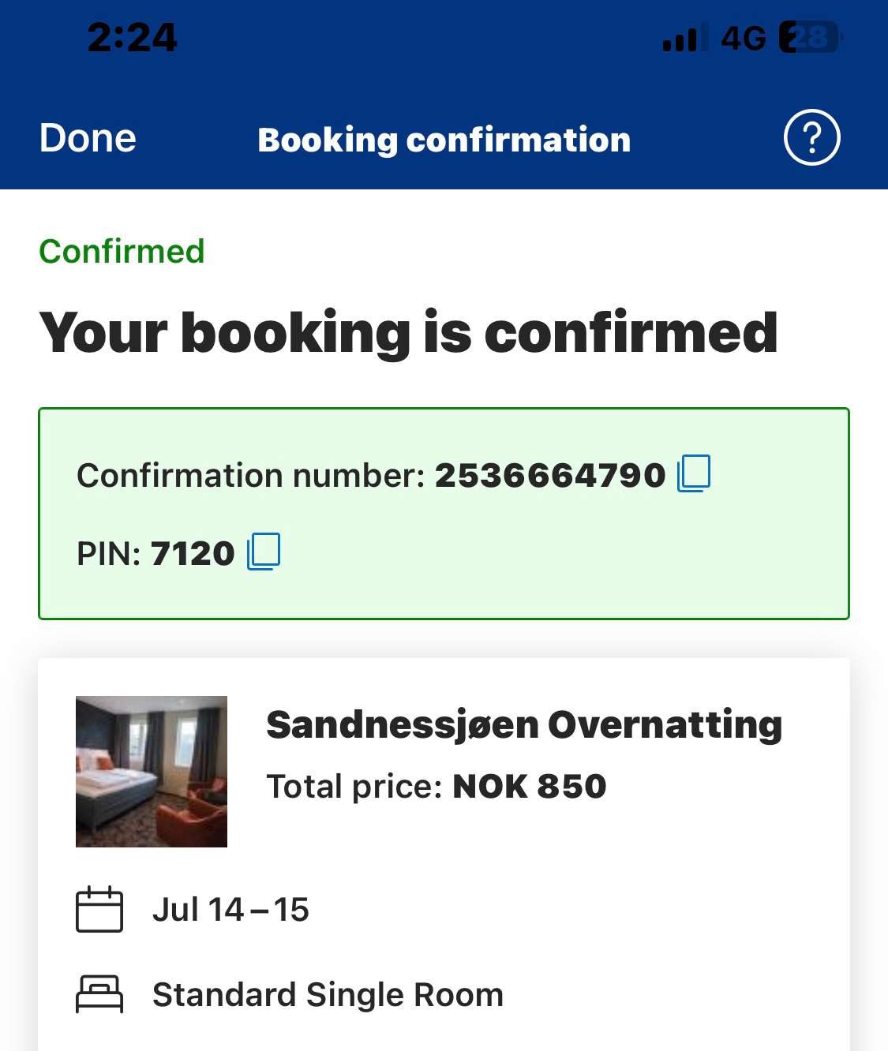Image resolution: width=888 pixels, height=1051 pixels.
Task: Tap the Jul 14–15 stay dates
Action: 230,910
